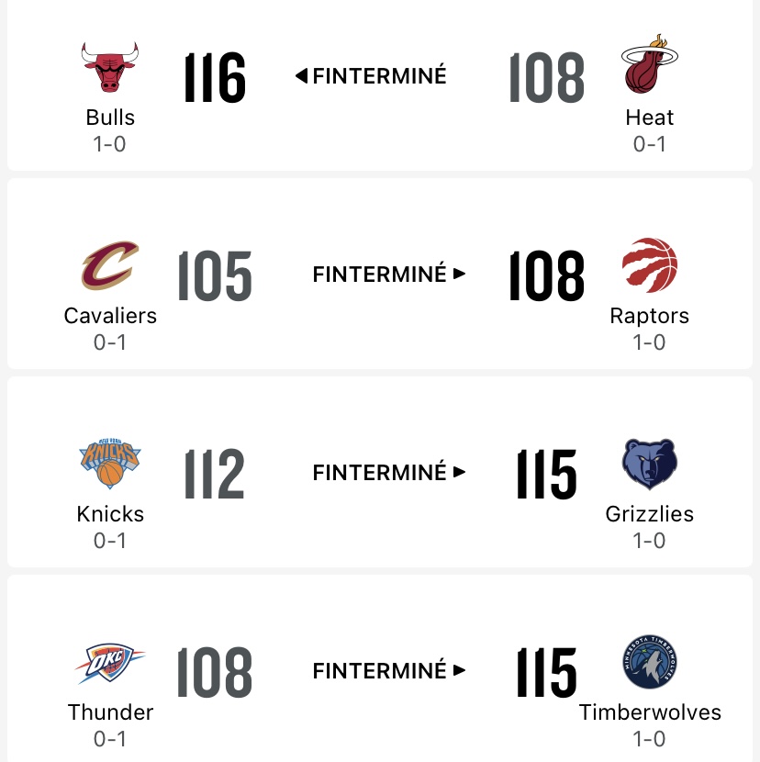Image resolution: width=760 pixels, height=762 pixels.
Task: Select the Cleveland Cavaliers logo
Action: click(110, 265)
